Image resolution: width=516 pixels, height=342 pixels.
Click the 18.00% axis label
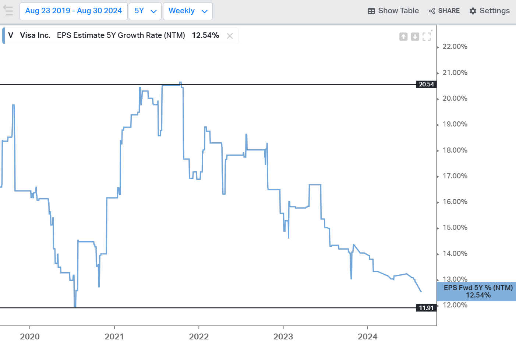coord(455,150)
